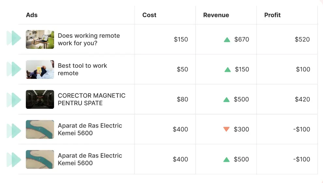Viewport: 323px width, 183px height.
Task: Click the $400 cost in the $300 revenue row
Action: 180,129
